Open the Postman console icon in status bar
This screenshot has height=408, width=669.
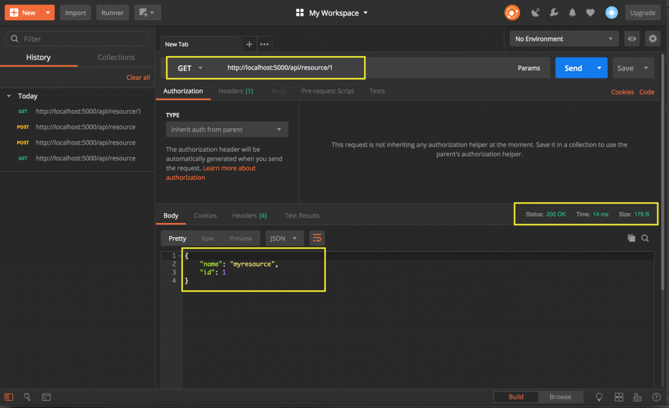[46, 397]
